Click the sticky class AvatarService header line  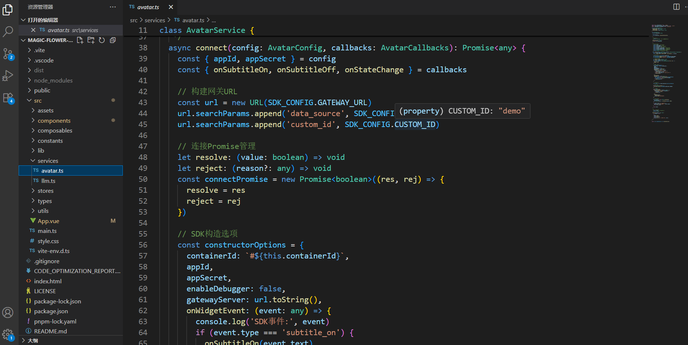pyautogui.click(x=386, y=30)
